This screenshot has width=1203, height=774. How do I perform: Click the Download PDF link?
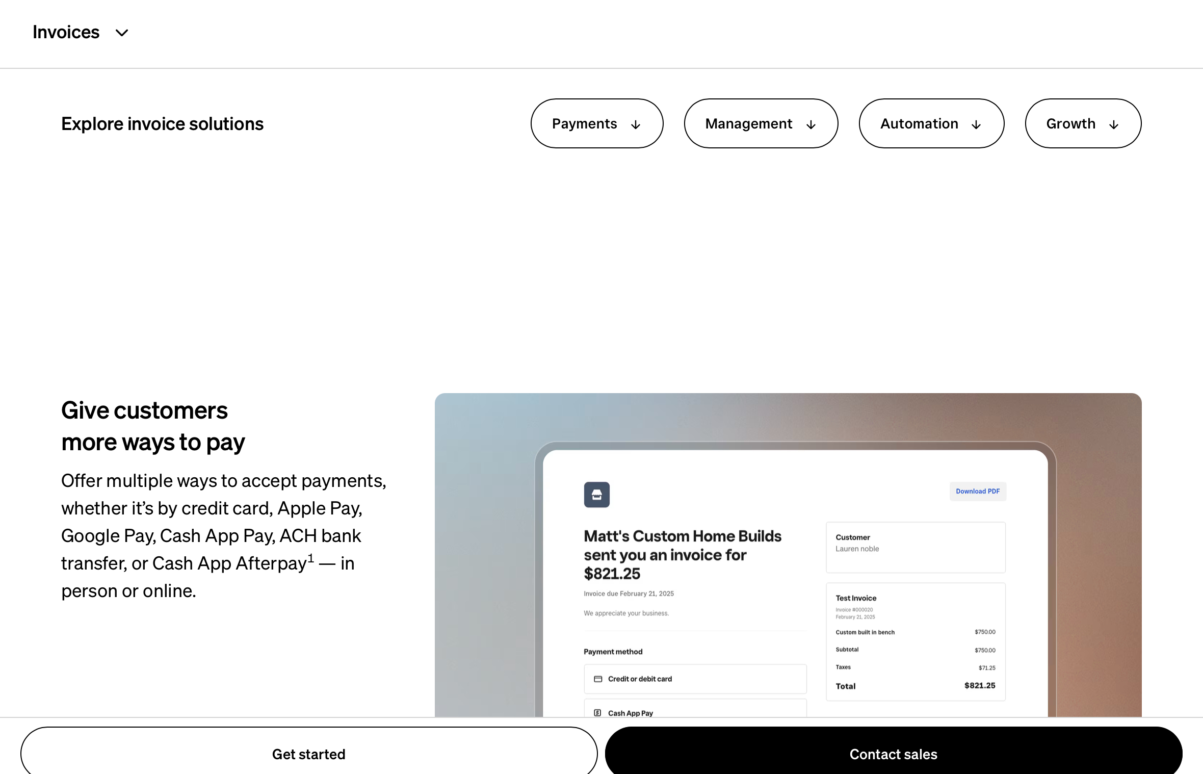977,491
